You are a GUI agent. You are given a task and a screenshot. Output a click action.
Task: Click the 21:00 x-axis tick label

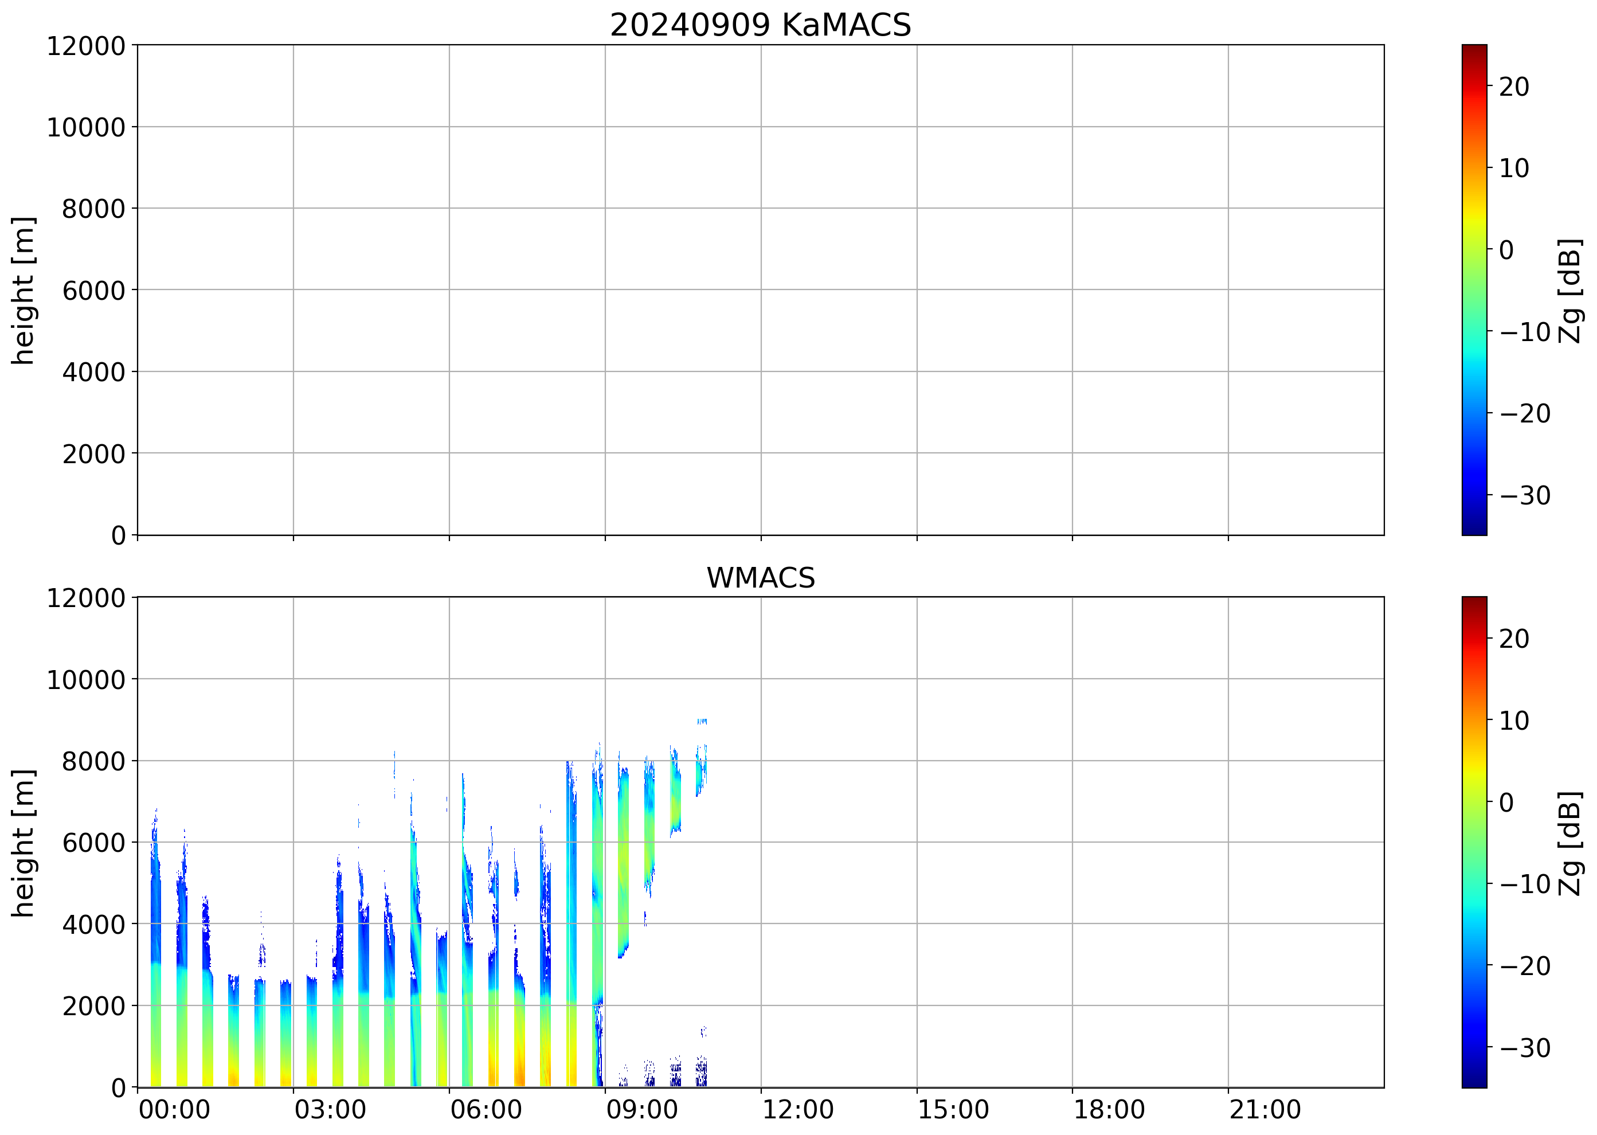point(1265,1110)
